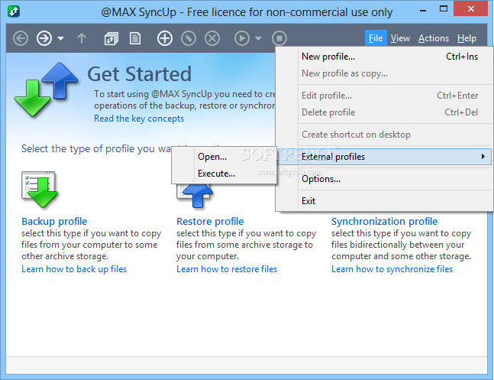
Task: Click the Backup profile green arrow icon
Action: click(x=40, y=190)
